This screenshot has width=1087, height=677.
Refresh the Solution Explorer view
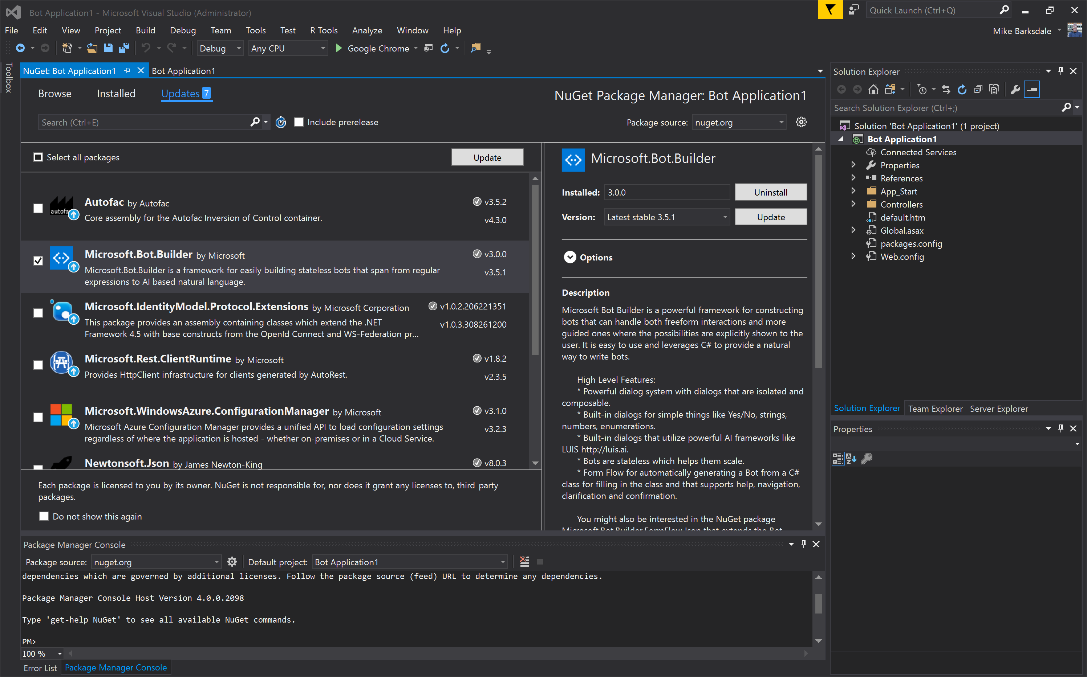(962, 89)
